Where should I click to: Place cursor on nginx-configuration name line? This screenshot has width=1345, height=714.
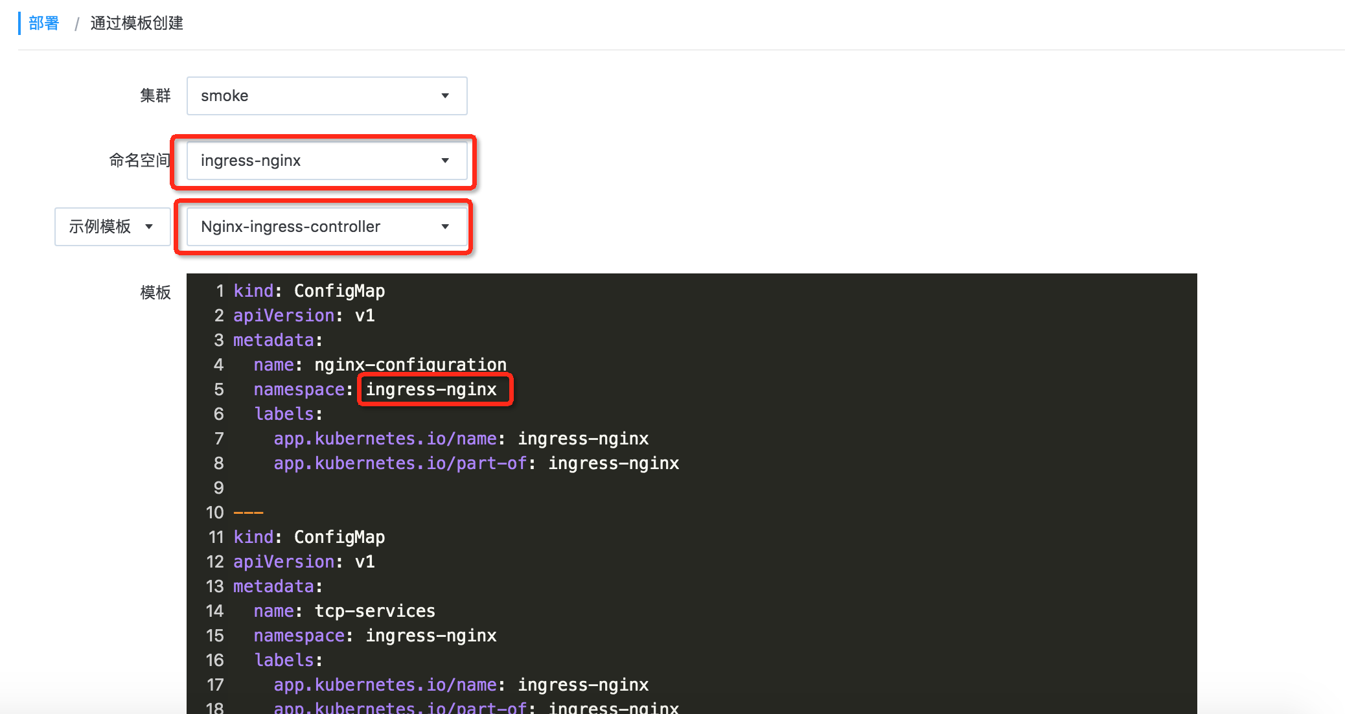coord(410,365)
